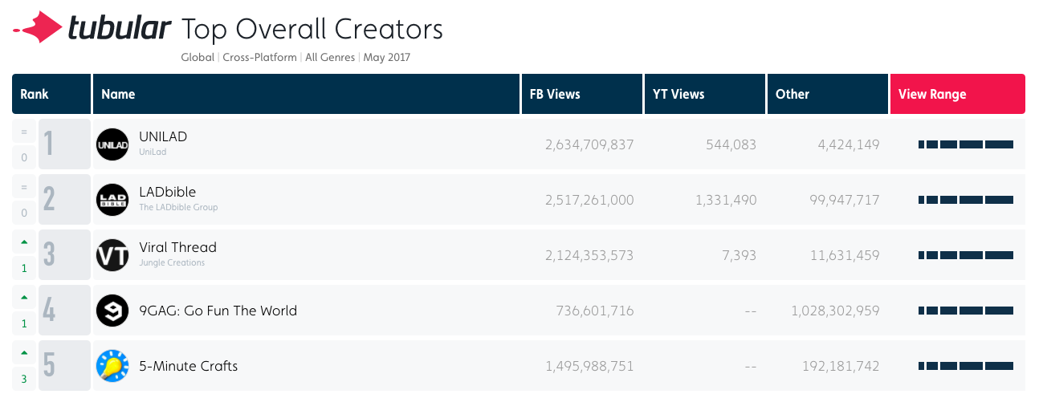Click the Name column header
The width and height of the screenshot is (1039, 394).
point(118,94)
